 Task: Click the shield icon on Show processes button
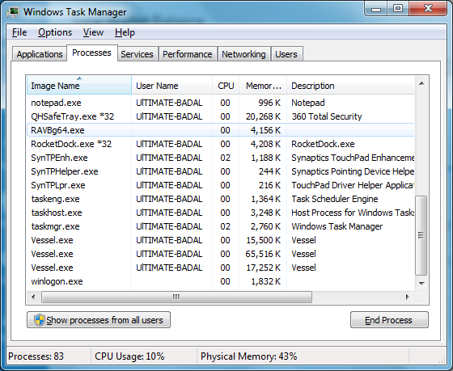coord(40,320)
